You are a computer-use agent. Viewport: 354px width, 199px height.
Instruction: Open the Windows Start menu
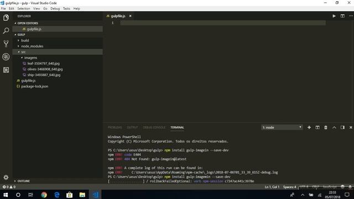click(x=6, y=195)
